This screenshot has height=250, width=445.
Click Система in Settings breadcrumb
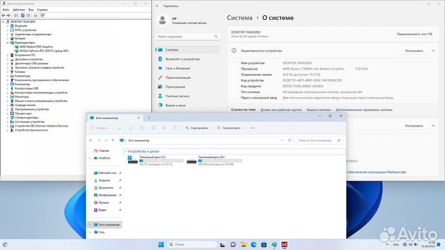point(240,17)
